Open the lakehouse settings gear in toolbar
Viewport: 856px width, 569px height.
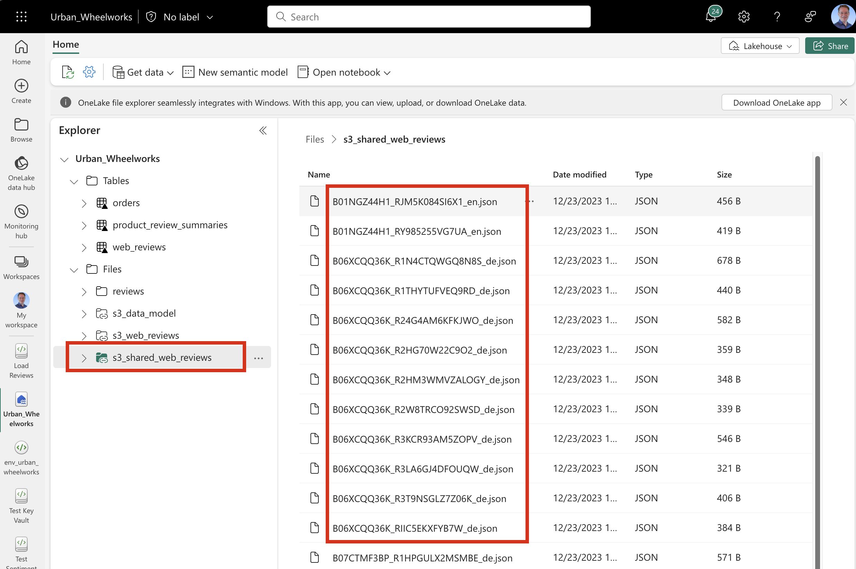pos(89,72)
